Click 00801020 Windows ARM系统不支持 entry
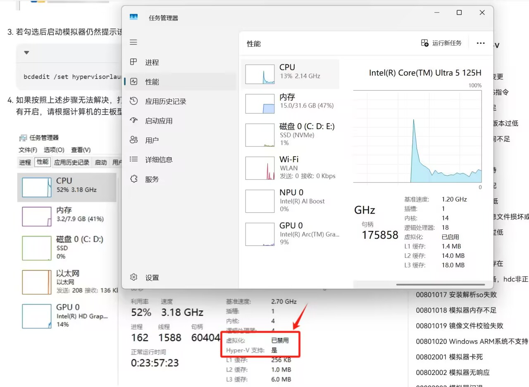Viewport: 529px width, 387px height. 472,341
